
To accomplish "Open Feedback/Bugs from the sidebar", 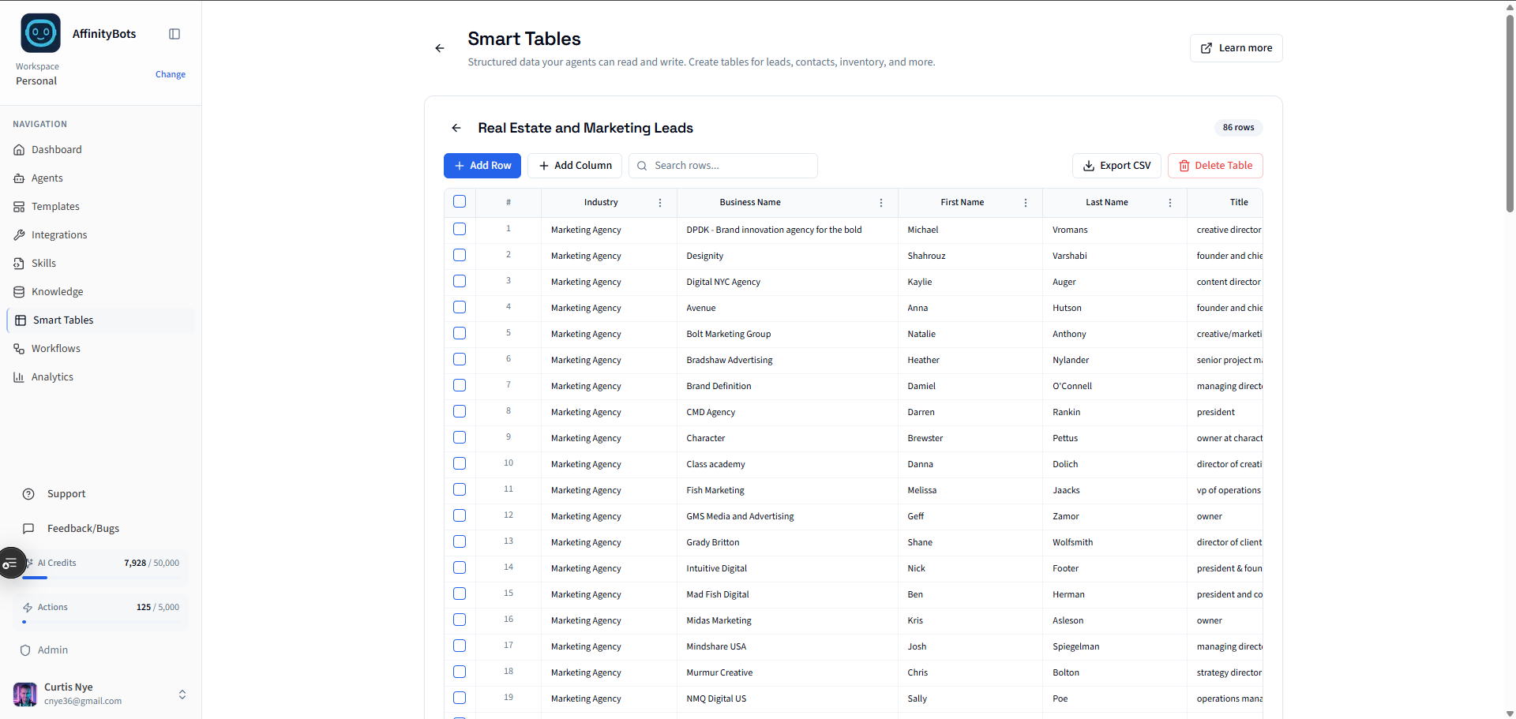I will coord(81,528).
